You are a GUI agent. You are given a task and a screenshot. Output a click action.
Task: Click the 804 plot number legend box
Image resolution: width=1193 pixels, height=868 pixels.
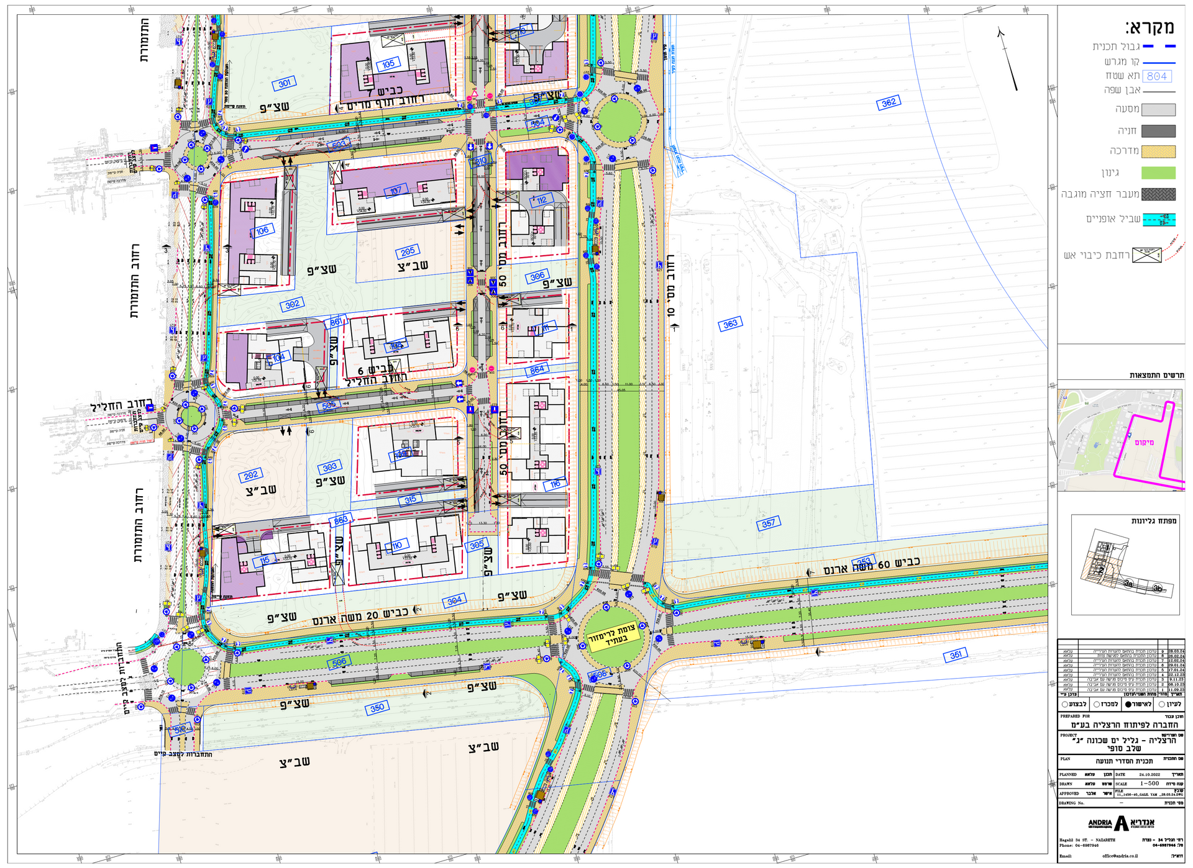[1156, 76]
